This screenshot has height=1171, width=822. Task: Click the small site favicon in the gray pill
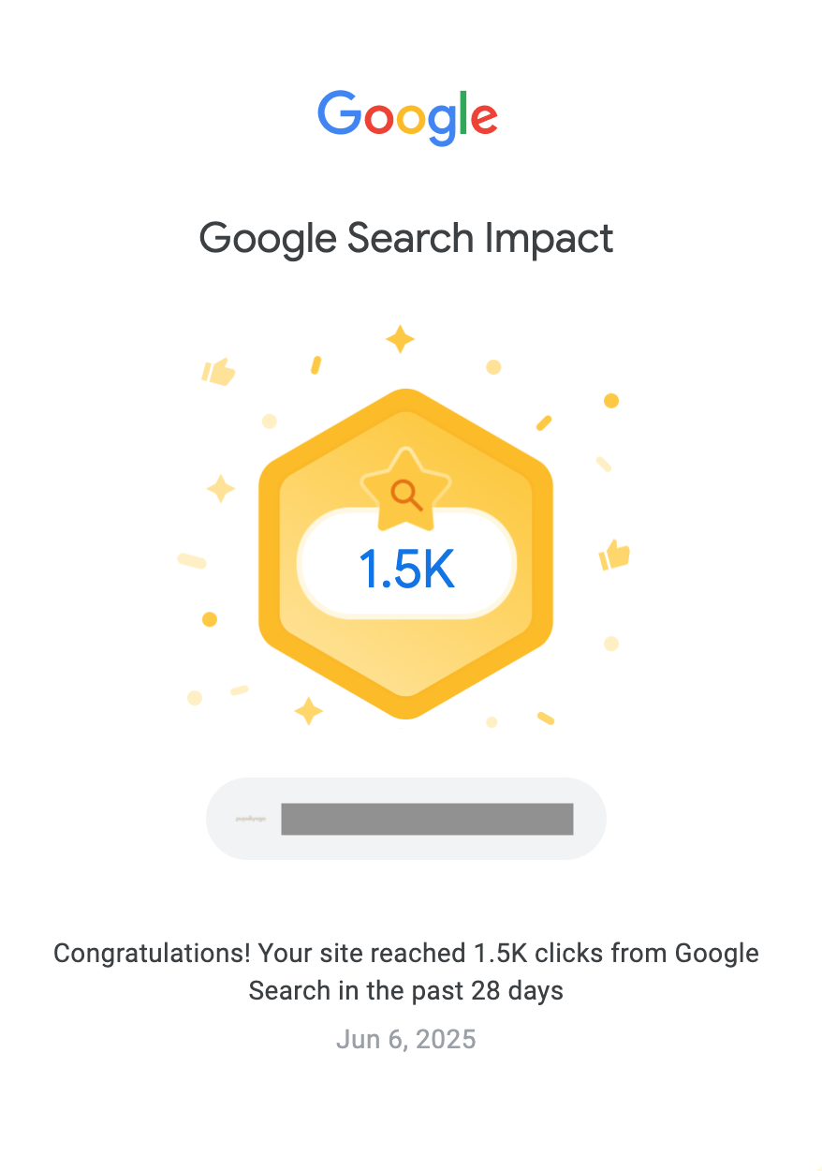(x=250, y=819)
